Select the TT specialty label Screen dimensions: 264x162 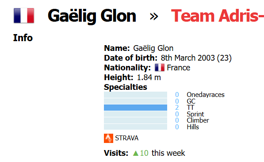coord(191,108)
